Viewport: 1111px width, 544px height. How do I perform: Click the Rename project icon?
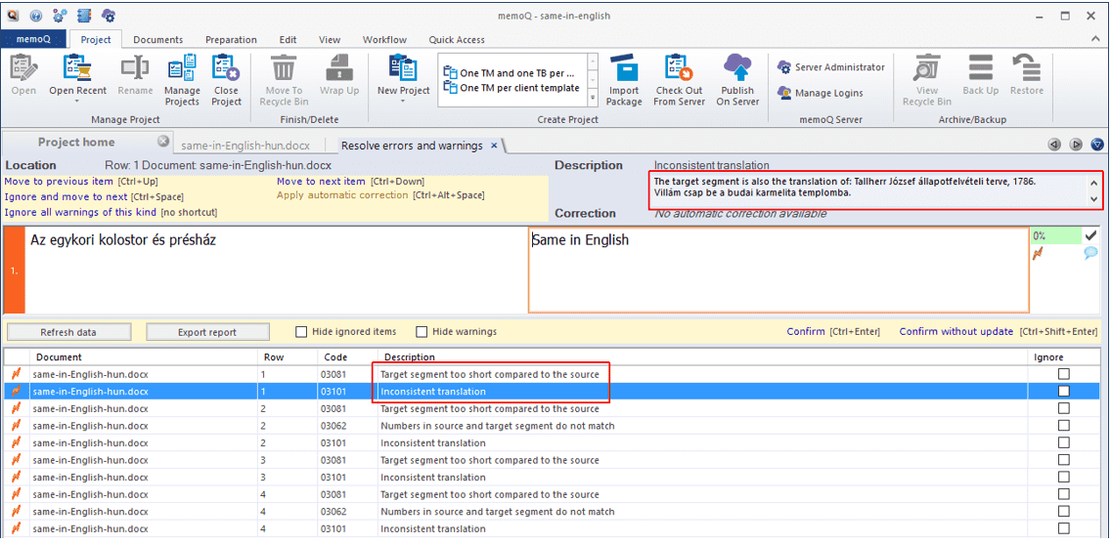135,69
